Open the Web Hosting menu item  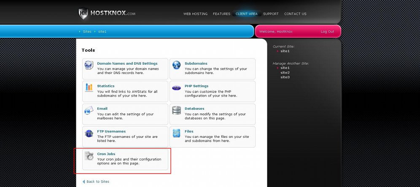(x=195, y=14)
